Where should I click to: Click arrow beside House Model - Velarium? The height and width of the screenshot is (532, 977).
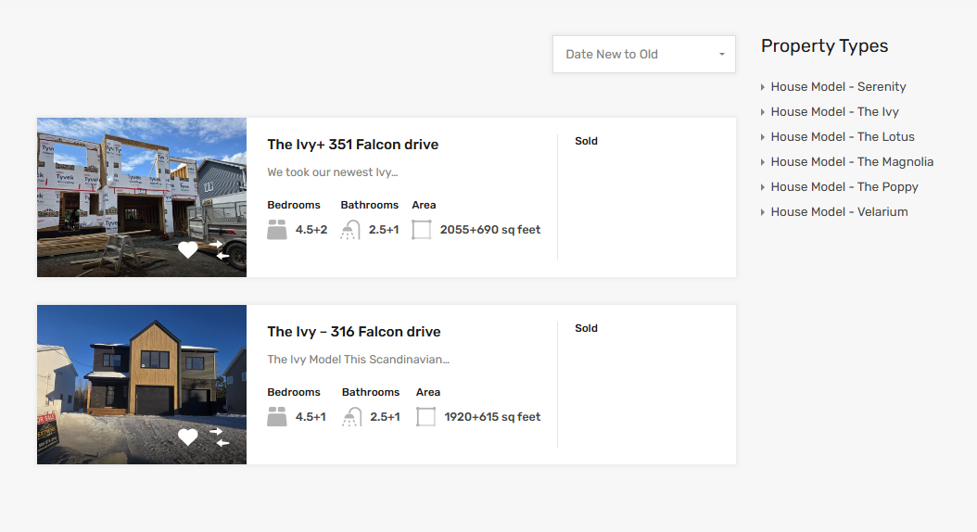763,212
